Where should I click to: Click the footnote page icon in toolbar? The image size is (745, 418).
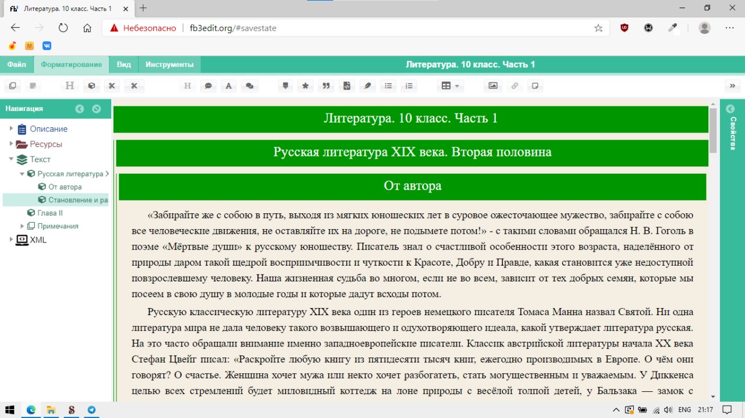point(535,86)
